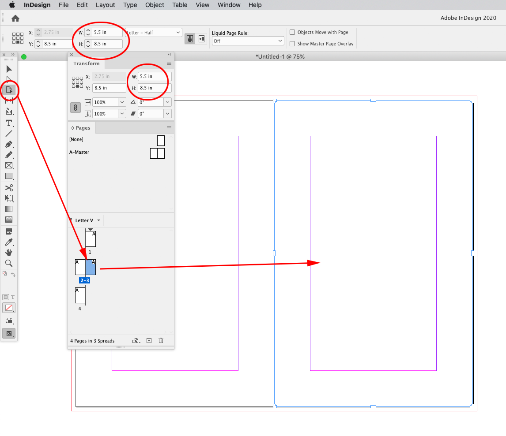Image resolution: width=506 pixels, height=436 pixels.
Task: Select the Scissors tool
Action: point(9,187)
